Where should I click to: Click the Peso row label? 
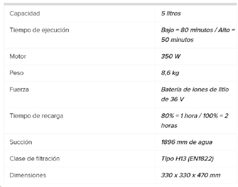pyautogui.click(x=17, y=73)
